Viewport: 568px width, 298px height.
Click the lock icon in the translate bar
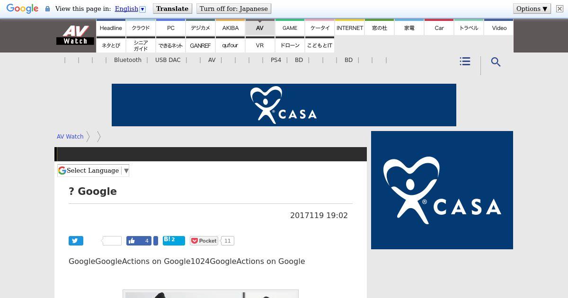(47, 9)
